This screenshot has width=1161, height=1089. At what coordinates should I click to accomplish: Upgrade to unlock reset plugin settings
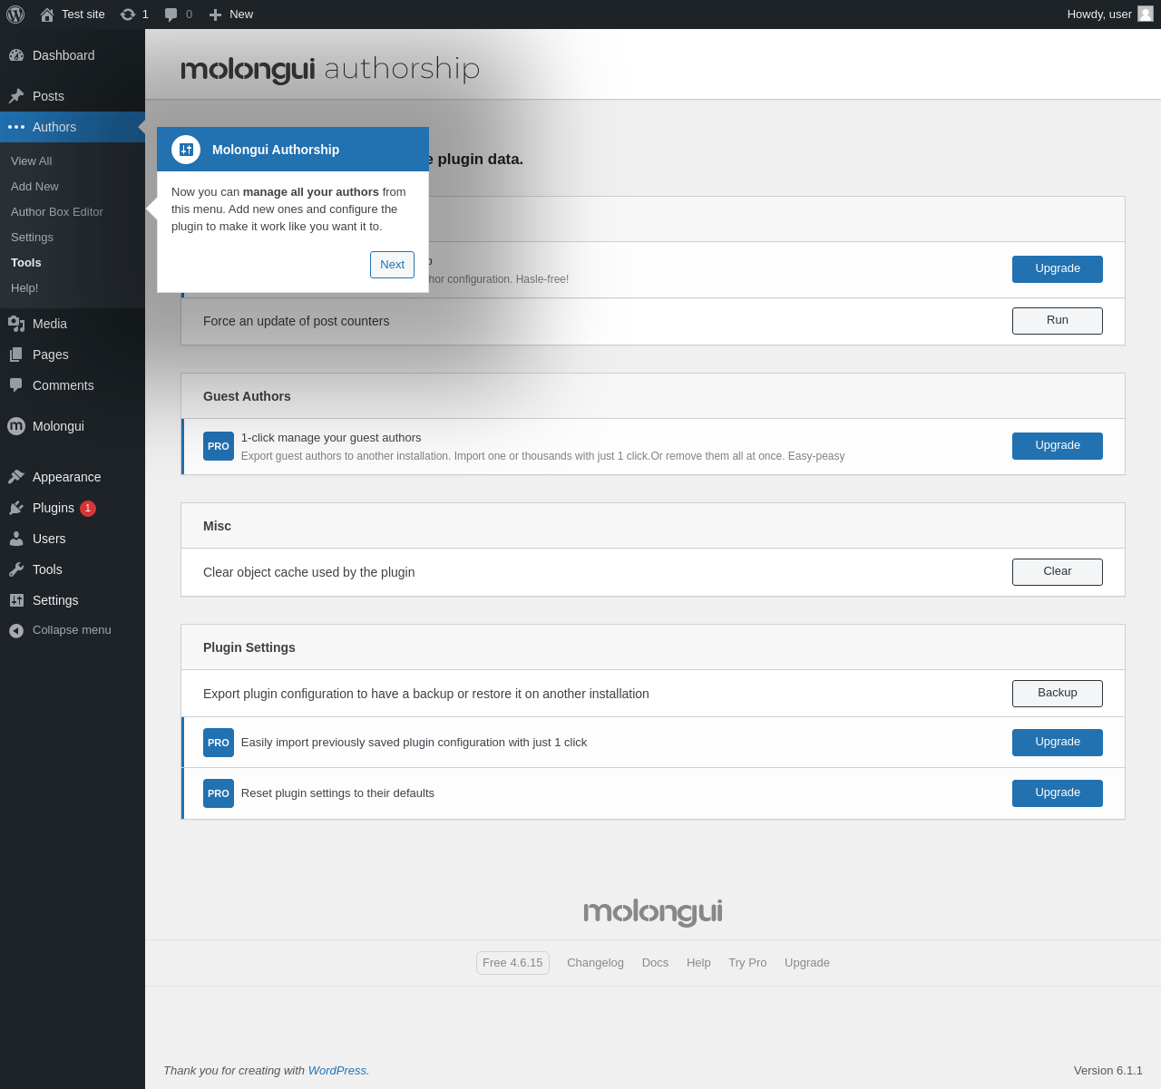[1058, 793]
